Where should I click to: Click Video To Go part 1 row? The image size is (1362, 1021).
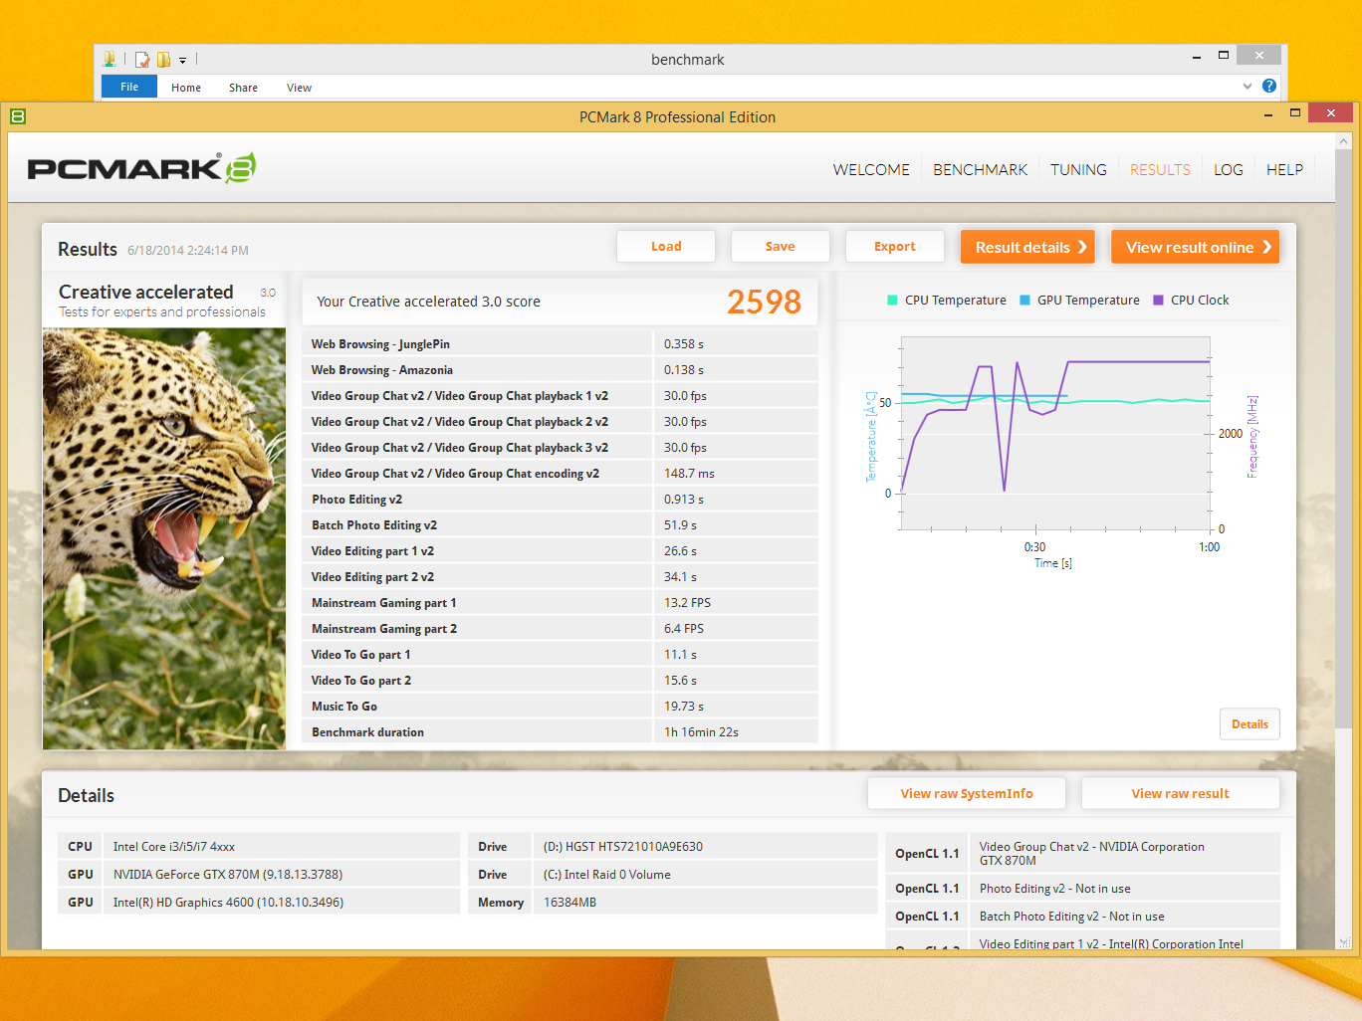pyautogui.click(x=560, y=654)
